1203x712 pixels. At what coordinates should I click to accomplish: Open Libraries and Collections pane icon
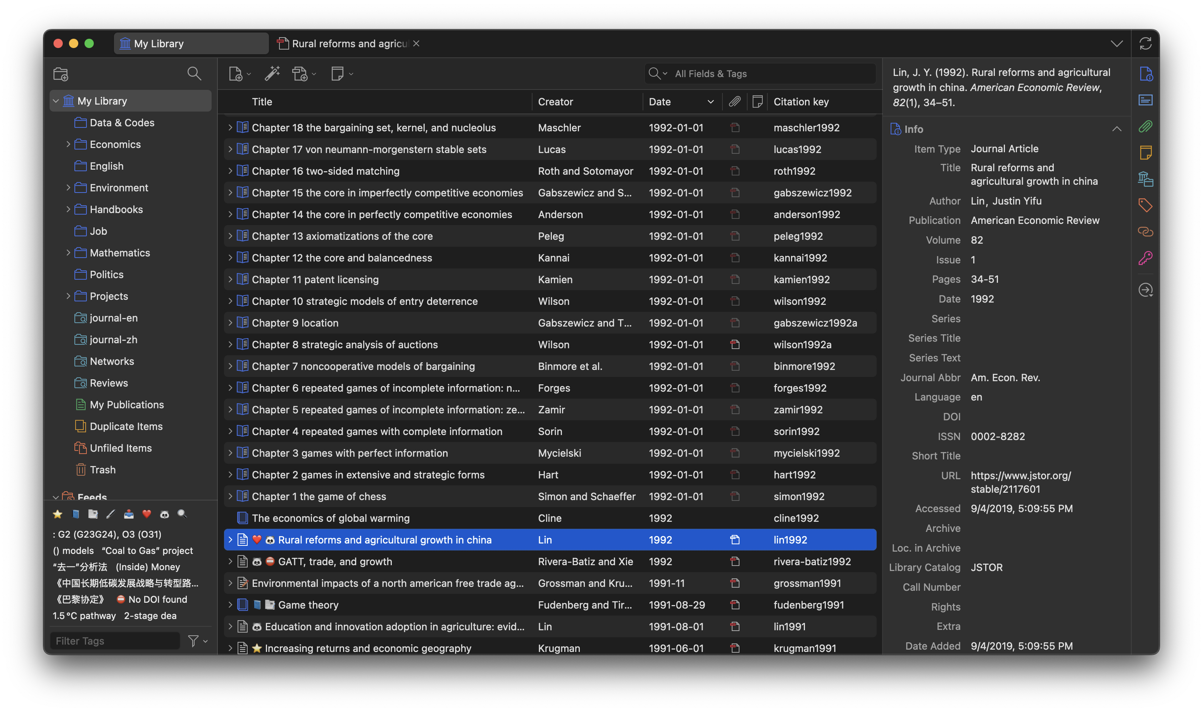1145,179
